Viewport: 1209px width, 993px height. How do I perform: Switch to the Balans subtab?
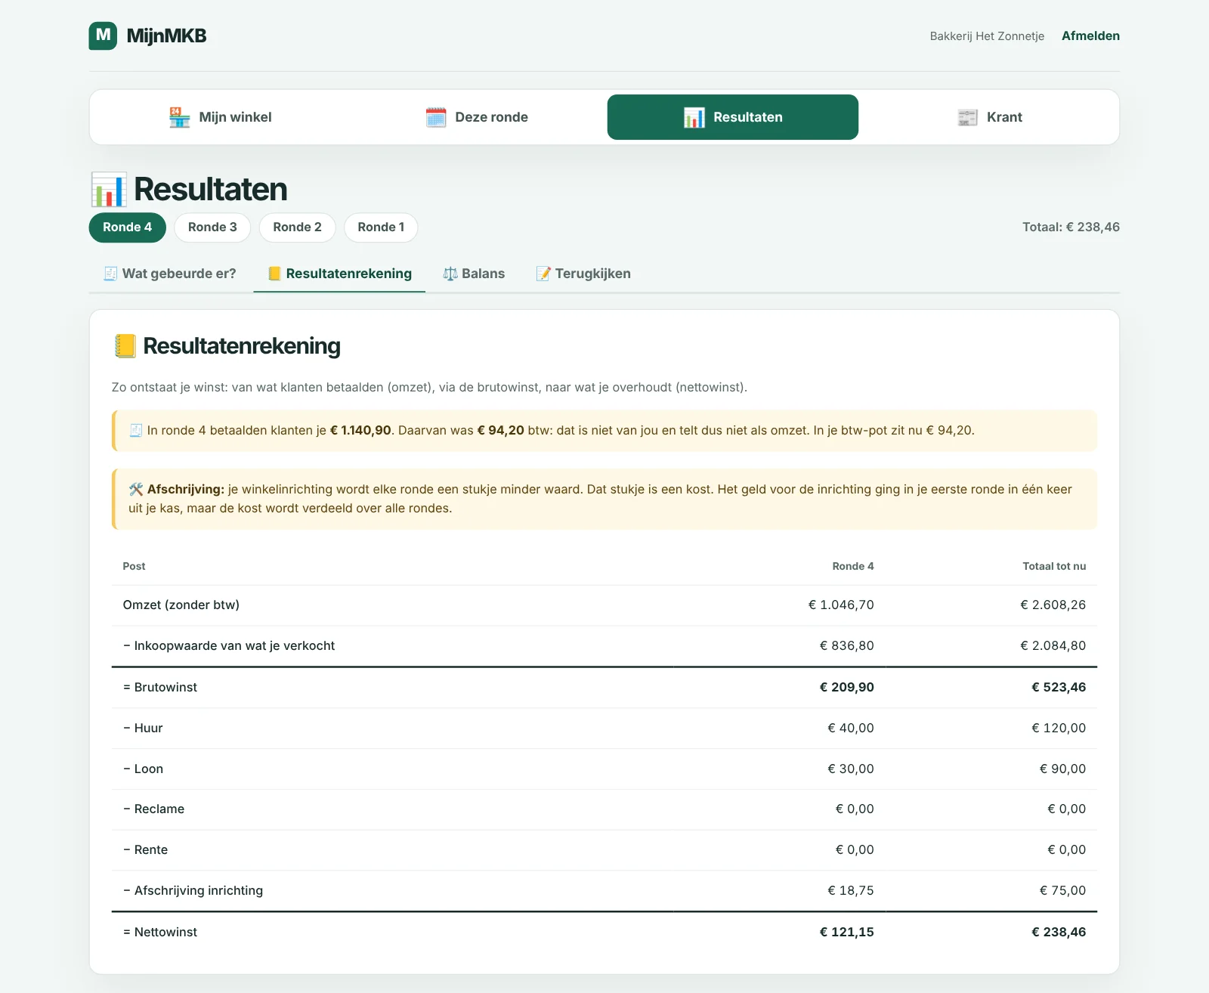tap(474, 274)
